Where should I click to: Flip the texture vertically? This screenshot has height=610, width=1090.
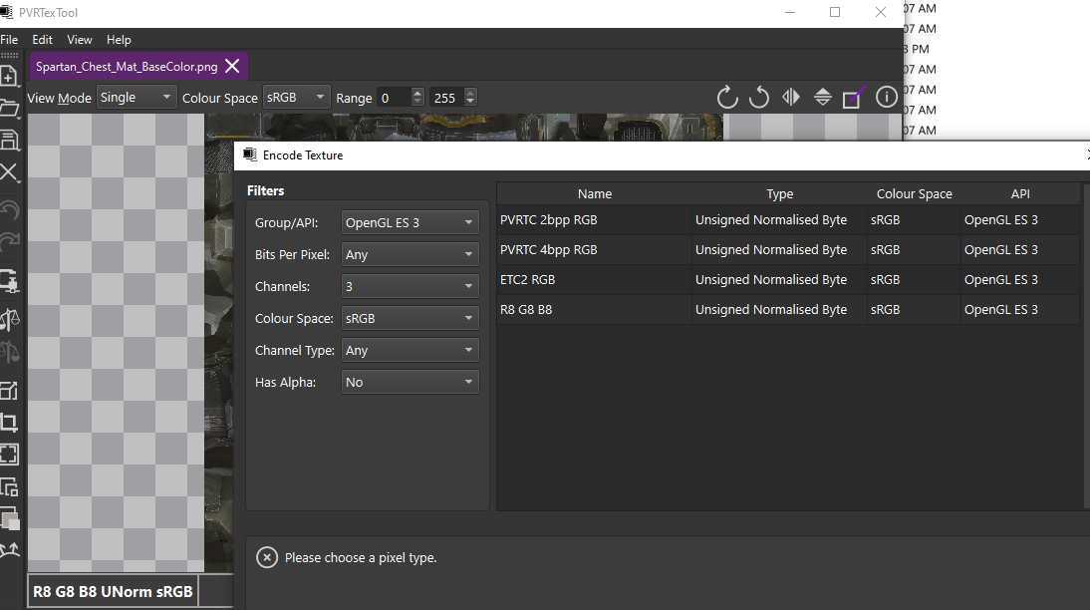click(823, 98)
